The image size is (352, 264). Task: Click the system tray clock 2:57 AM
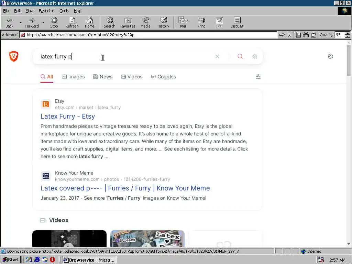pos(337,260)
